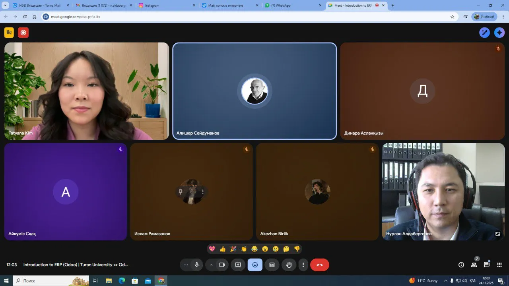Close the emoji reactions bar
Image resolution: width=509 pixels, height=286 pixels.
[255, 265]
